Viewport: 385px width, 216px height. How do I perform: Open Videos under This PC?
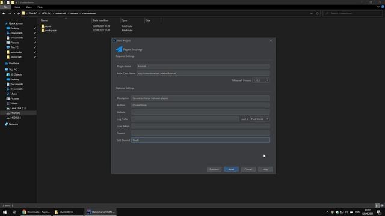[14, 103]
